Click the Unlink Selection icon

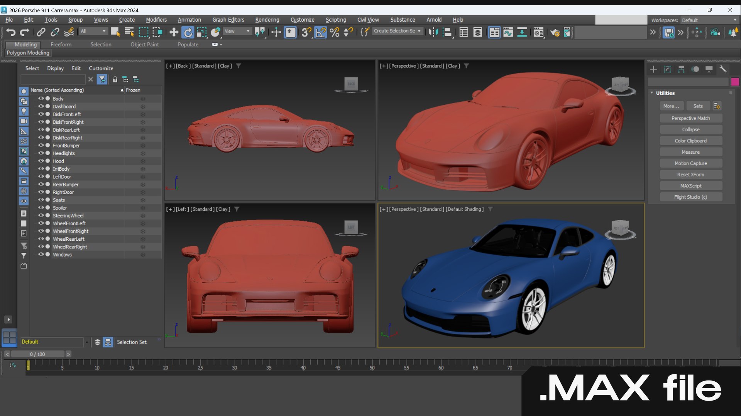tap(55, 32)
